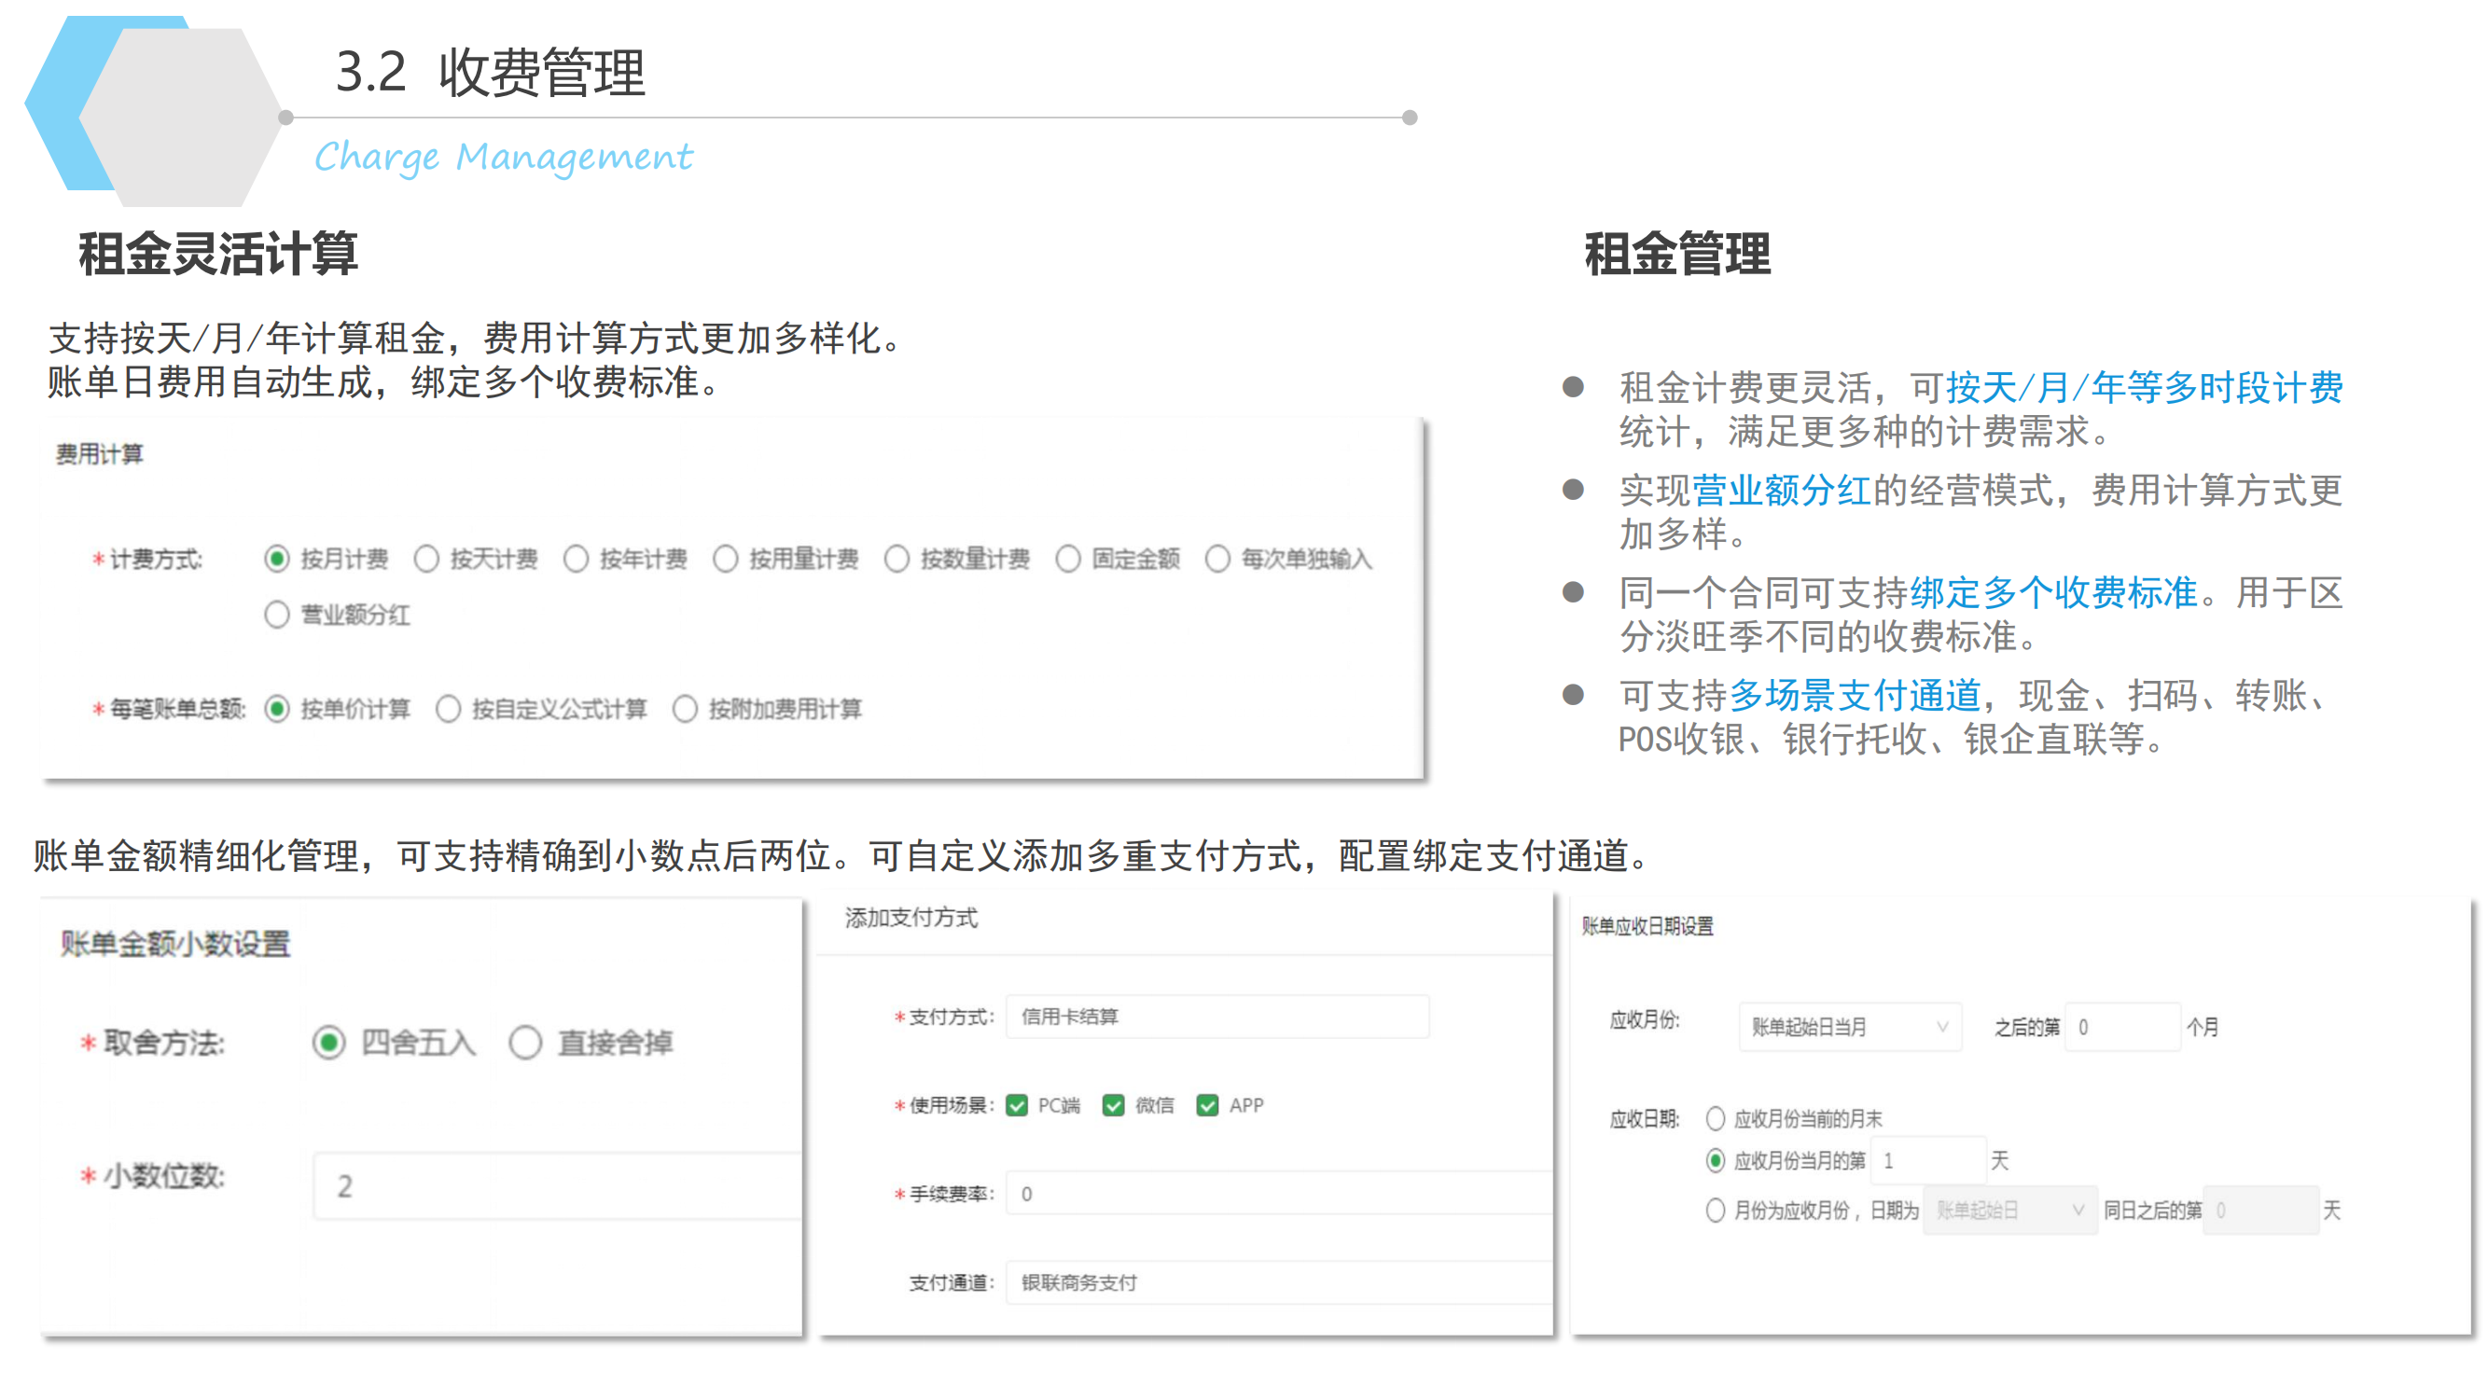Toggle the 微信 checkbox

1114,1105
